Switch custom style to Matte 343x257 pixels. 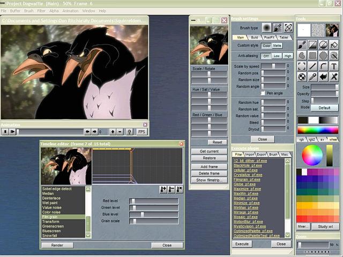(277, 46)
